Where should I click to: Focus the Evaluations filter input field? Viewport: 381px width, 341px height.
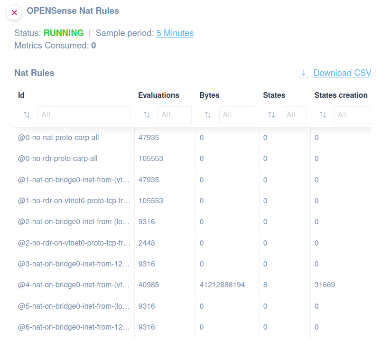tap(175, 115)
